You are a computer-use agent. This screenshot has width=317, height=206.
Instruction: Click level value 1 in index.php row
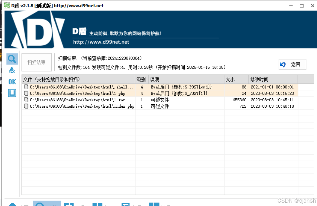[142, 106]
